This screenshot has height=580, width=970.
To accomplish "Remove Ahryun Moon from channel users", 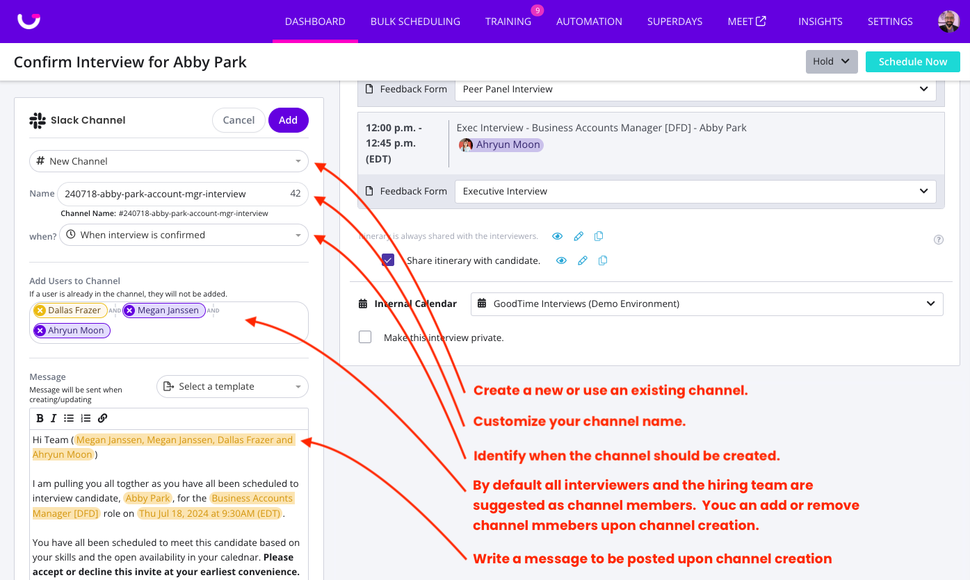I will coord(40,331).
